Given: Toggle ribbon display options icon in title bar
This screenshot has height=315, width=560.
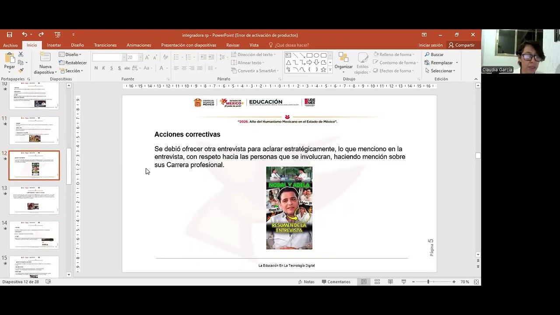Looking at the screenshot, I should click(424, 35).
